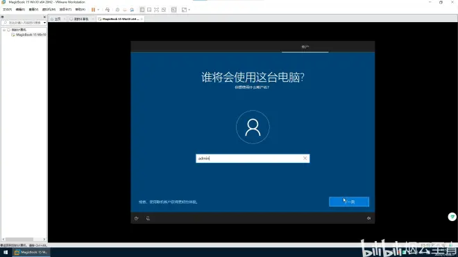Select My Computer in the library tree
The width and height of the screenshot is (458, 257).
coord(19,30)
